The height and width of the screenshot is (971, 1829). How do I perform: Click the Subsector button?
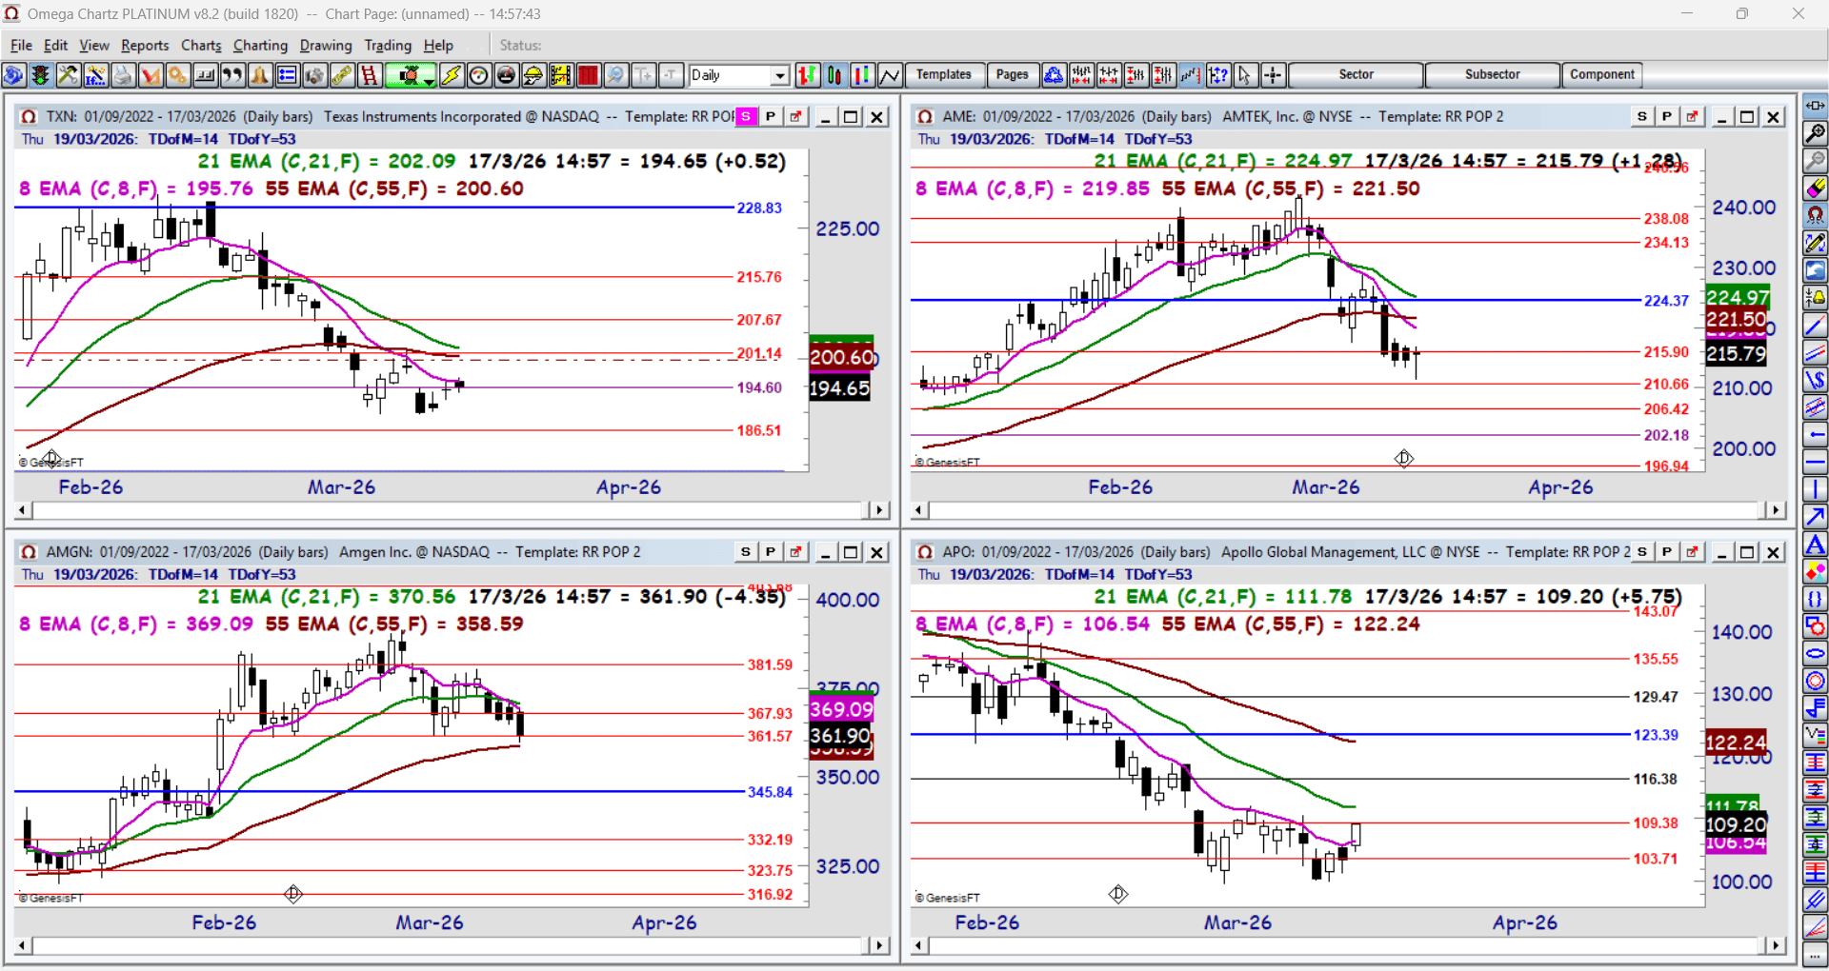point(1493,75)
